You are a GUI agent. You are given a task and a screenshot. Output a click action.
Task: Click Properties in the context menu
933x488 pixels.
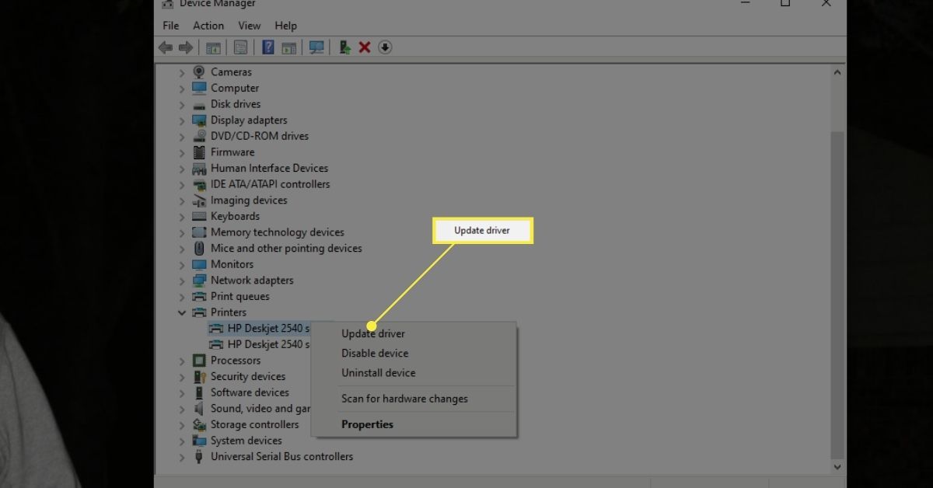pyautogui.click(x=367, y=424)
